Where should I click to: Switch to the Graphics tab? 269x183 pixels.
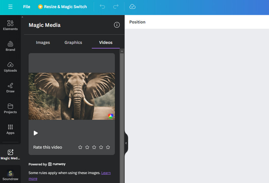click(73, 42)
